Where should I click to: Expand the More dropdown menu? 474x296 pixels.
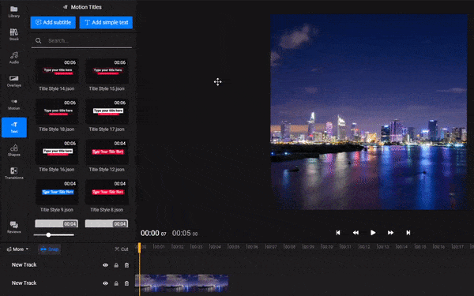pyautogui.click(x=17, y=249)
